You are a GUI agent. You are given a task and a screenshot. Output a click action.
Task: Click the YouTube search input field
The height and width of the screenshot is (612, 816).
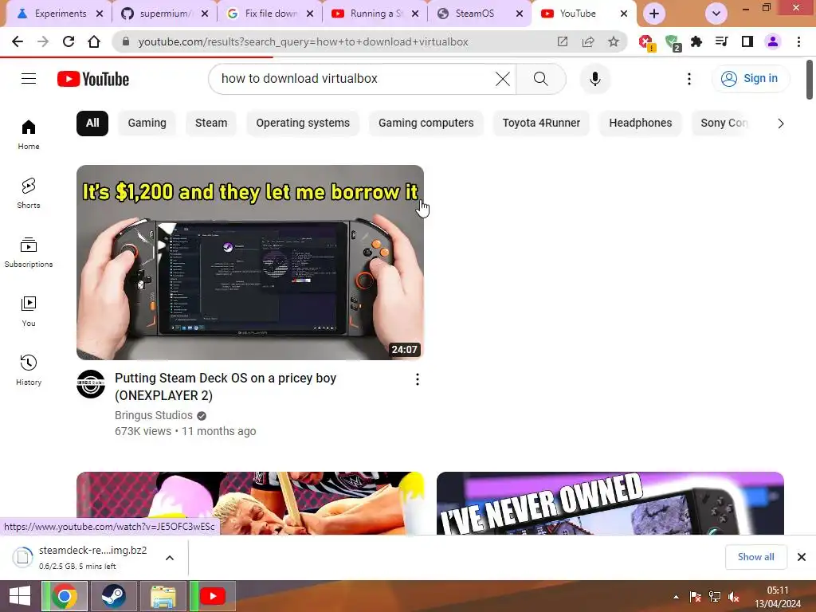[354, 79]
